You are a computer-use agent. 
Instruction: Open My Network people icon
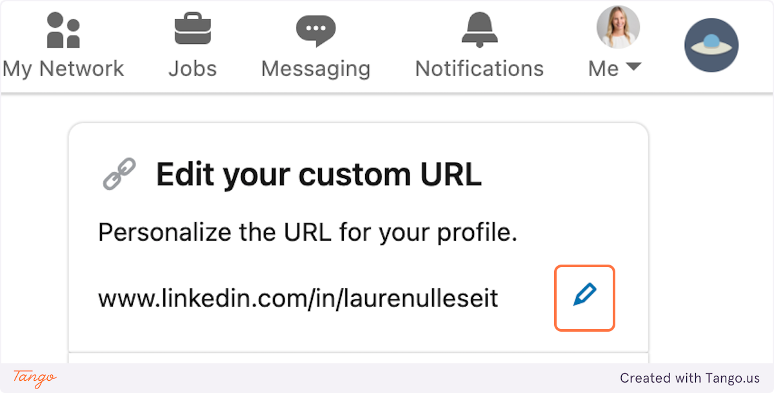click(63, 30)
